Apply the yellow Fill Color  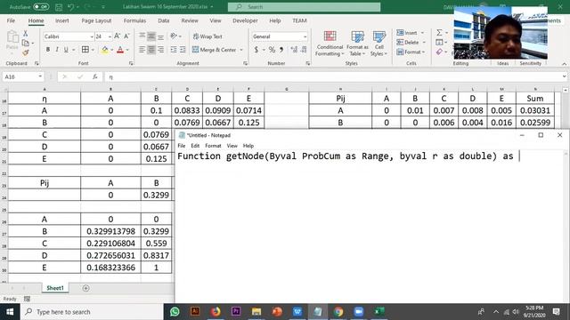point(105,50)
